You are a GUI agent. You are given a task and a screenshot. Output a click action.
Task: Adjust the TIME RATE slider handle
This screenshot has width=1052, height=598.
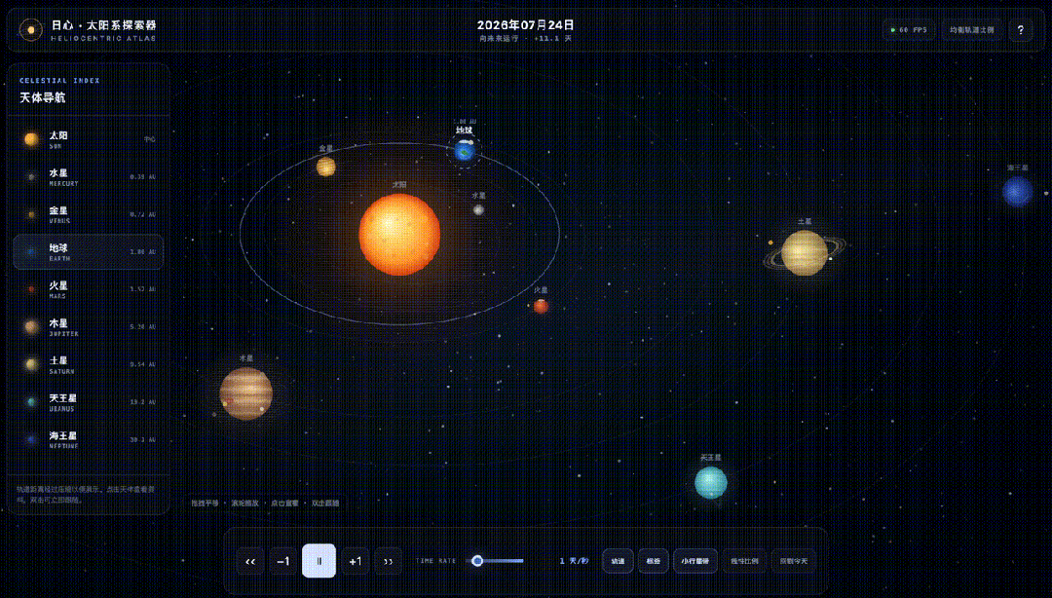click(477, 560)
